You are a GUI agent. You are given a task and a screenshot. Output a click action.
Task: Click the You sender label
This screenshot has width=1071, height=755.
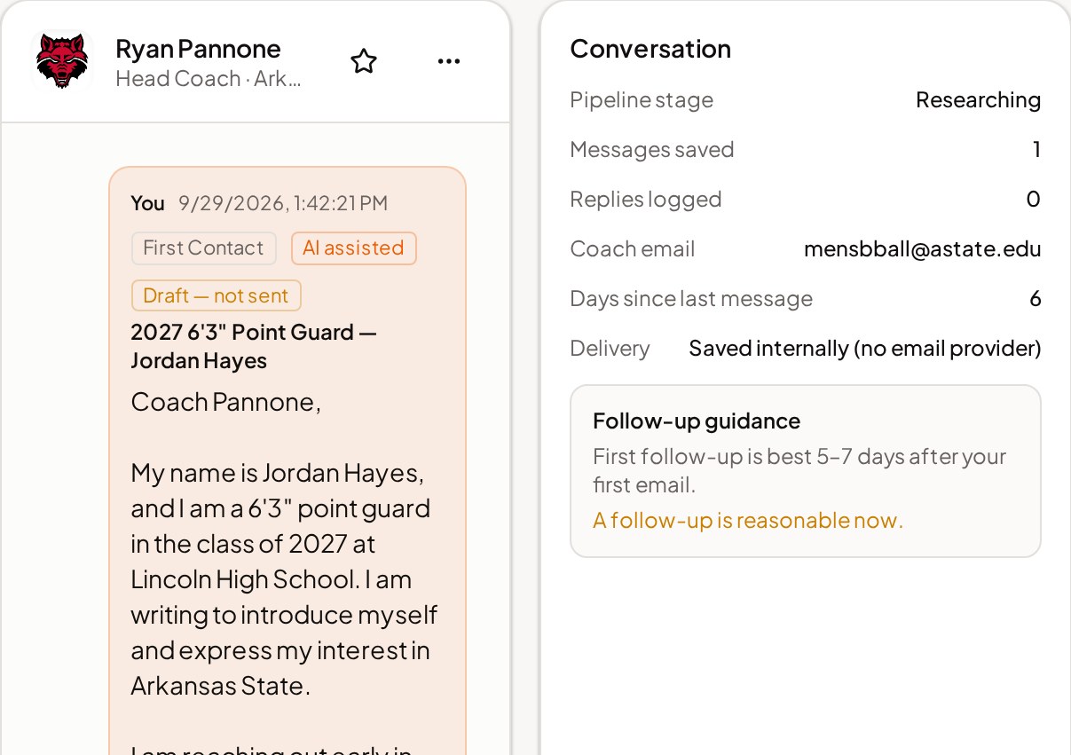[147, 203]
